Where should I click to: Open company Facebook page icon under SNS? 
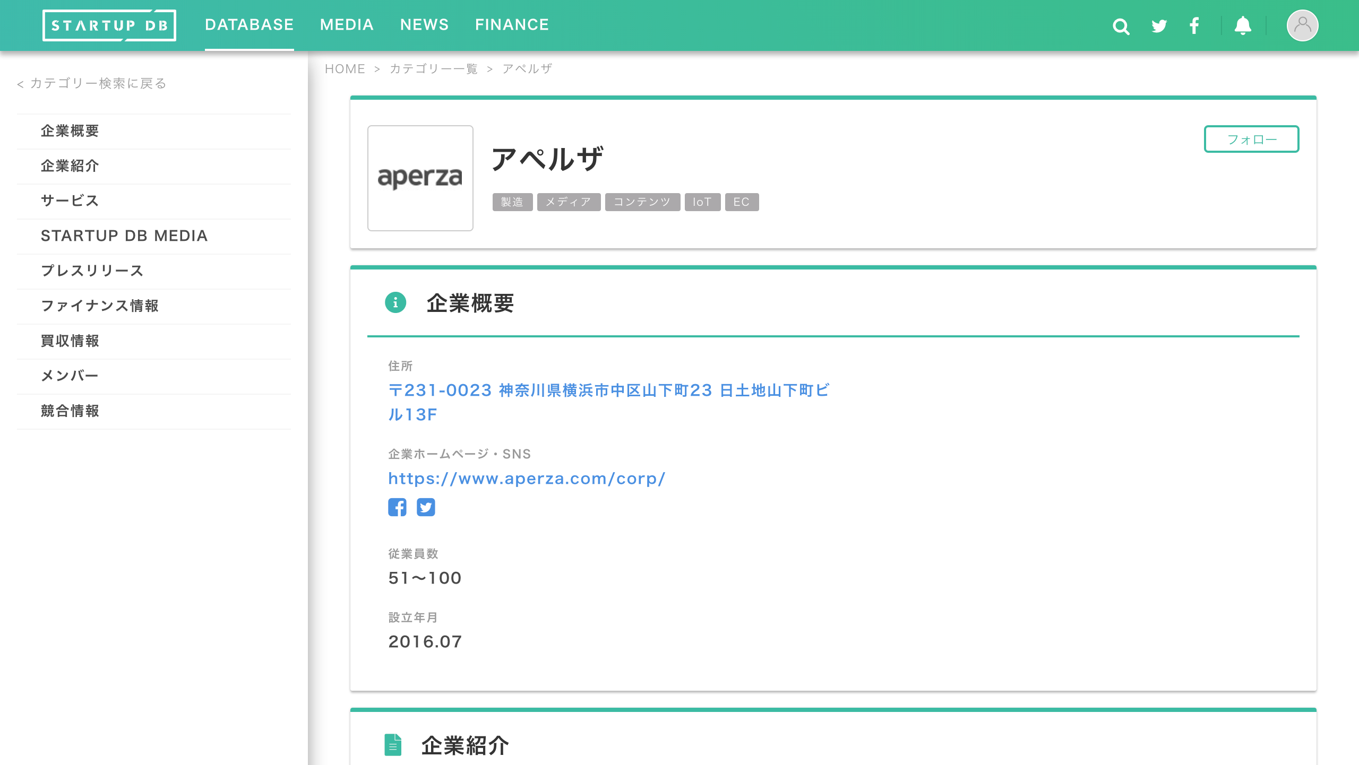(397, 507)
